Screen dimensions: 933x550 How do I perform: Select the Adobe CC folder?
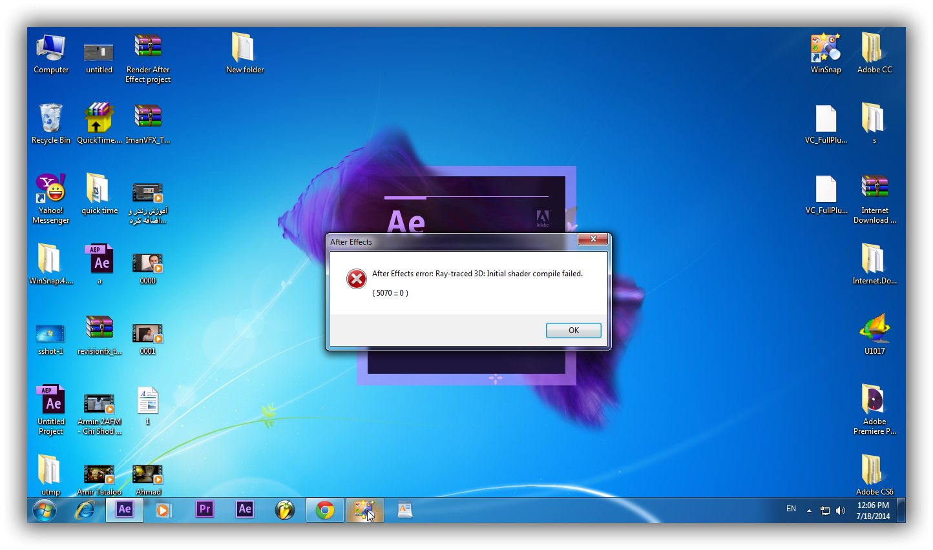(874, 53)
